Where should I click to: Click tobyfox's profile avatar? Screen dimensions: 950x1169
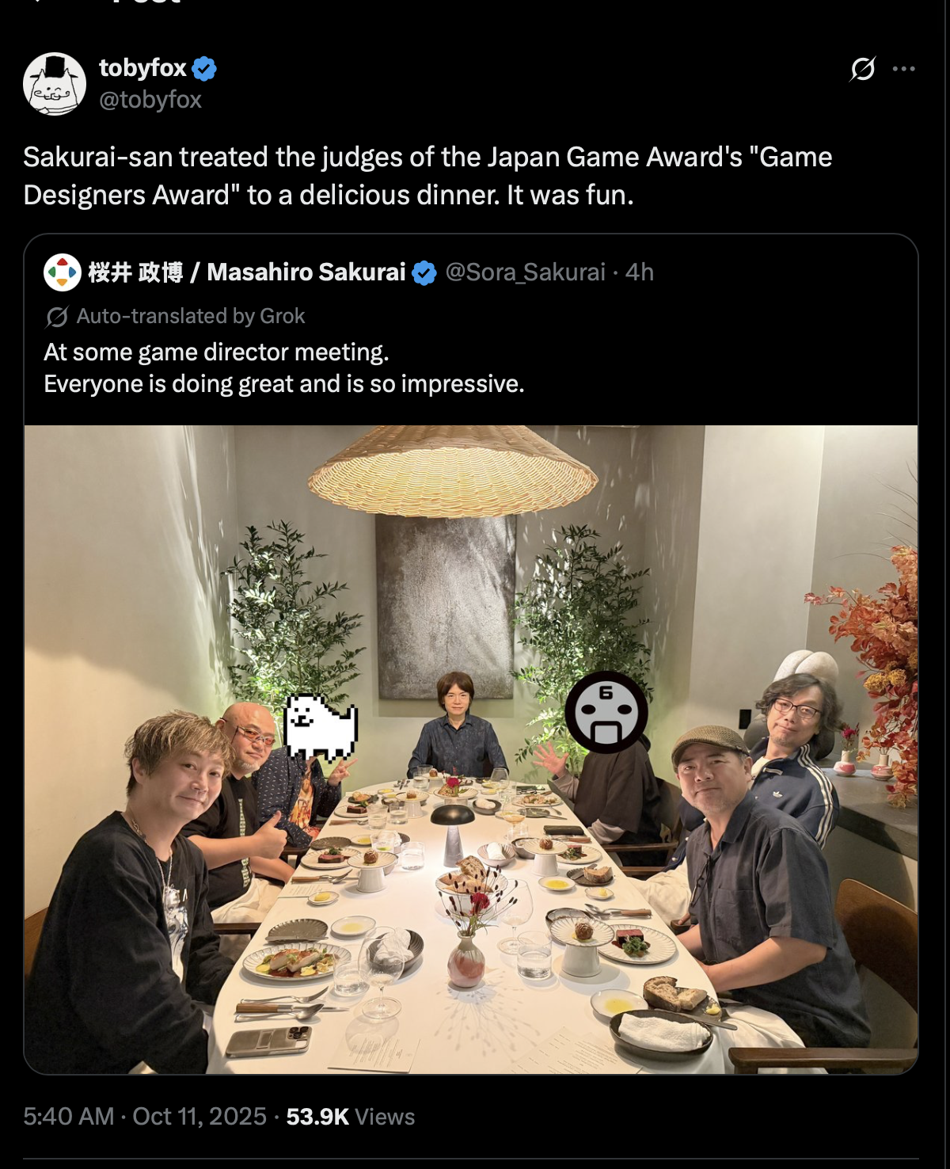point(55,84)
